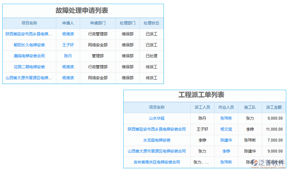Open the 水龙庭电梯安装 project link

point(156,140)
